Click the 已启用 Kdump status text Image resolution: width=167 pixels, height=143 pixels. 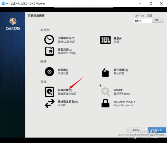coord(122,94)
